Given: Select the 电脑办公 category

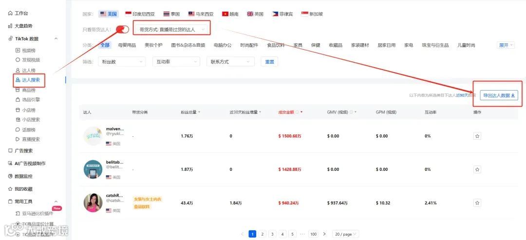Looking at the screenshot, I should pyautogui.click(x=223, y=45).
